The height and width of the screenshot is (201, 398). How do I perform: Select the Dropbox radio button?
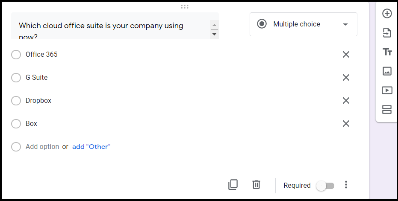[x=16, y=101]
